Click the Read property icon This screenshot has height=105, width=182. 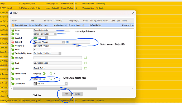[13, 63]
